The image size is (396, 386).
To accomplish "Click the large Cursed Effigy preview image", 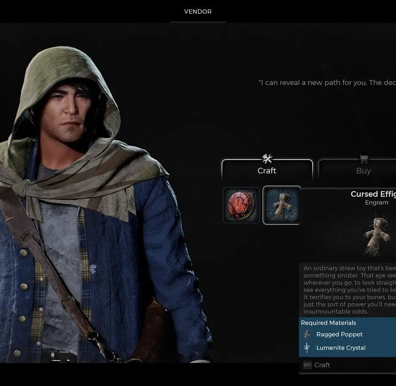I will 377,235.
